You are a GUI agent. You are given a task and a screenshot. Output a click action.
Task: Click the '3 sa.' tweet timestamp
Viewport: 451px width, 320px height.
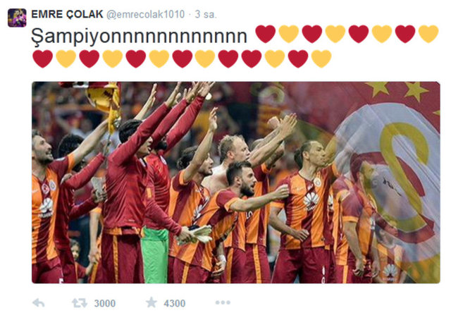(206, 14)
